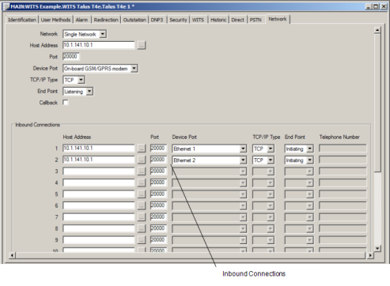Click Host Address field in inbound row 5
The width and height of the screenshot is (390, 286).
[99, 194]
